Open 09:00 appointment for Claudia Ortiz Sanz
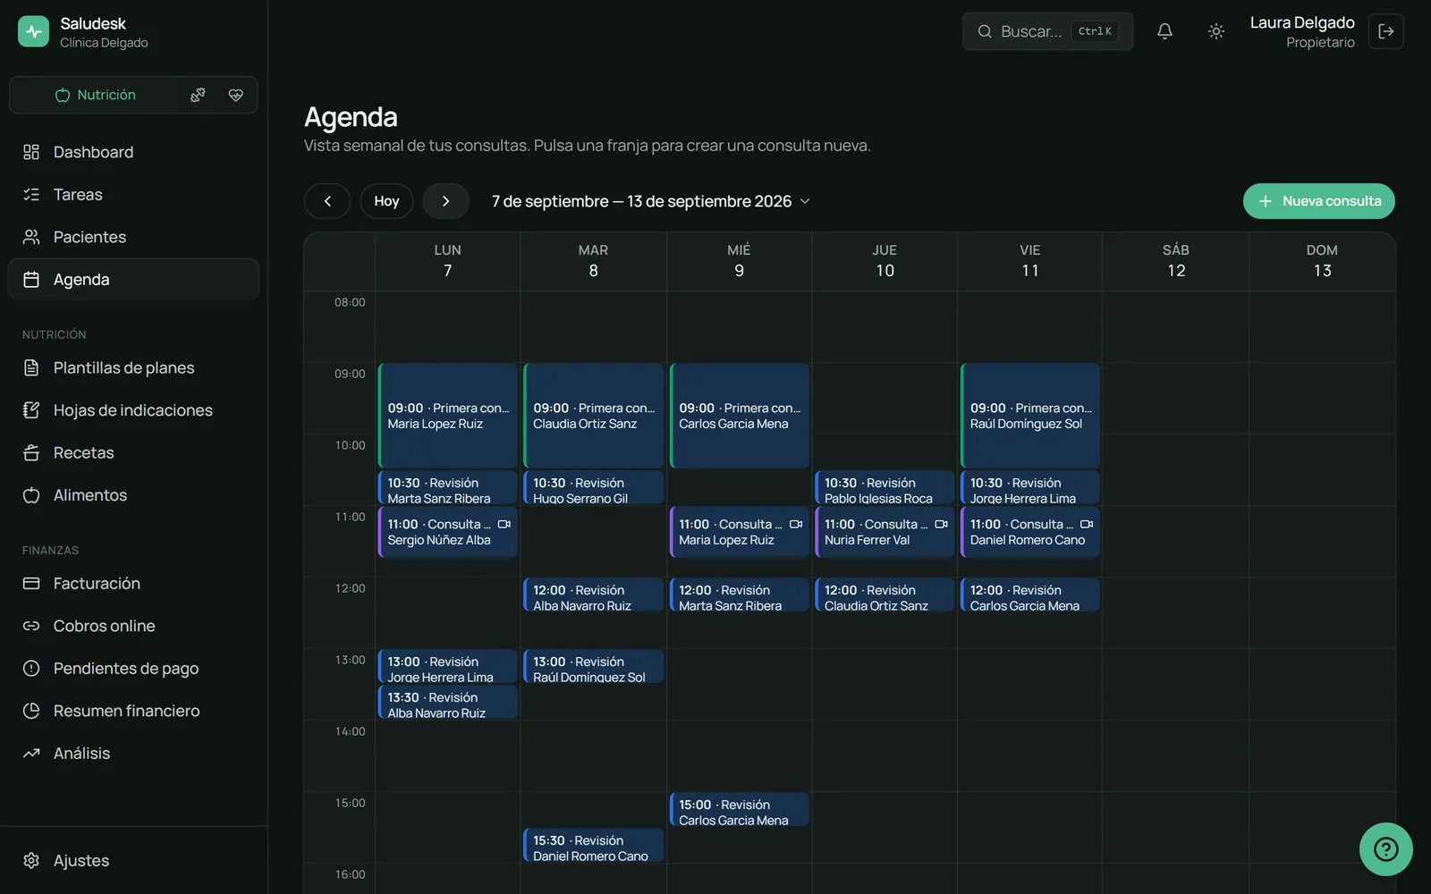Image resolution: width=1431 pixels, height=894 pixels. click(594, 416)
